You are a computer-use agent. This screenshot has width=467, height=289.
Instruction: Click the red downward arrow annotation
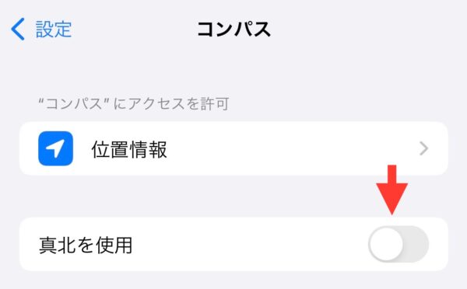[x=392, y=190]
